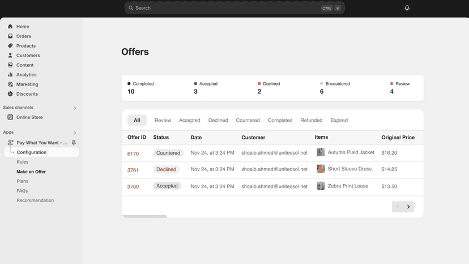Click the Items column header

321,137
